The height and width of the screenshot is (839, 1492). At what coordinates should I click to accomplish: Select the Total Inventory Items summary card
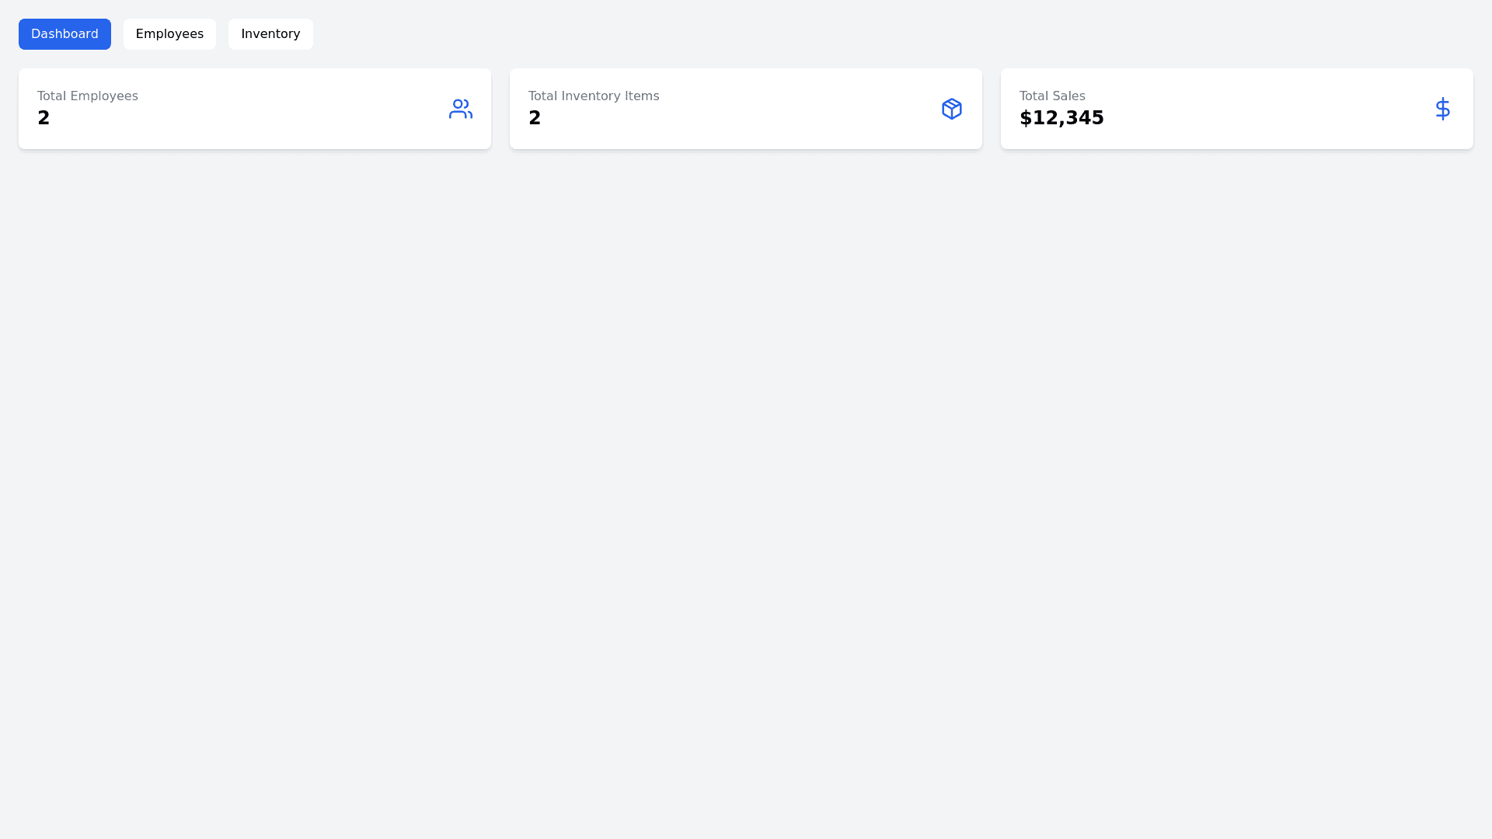(x=746, y=109)
